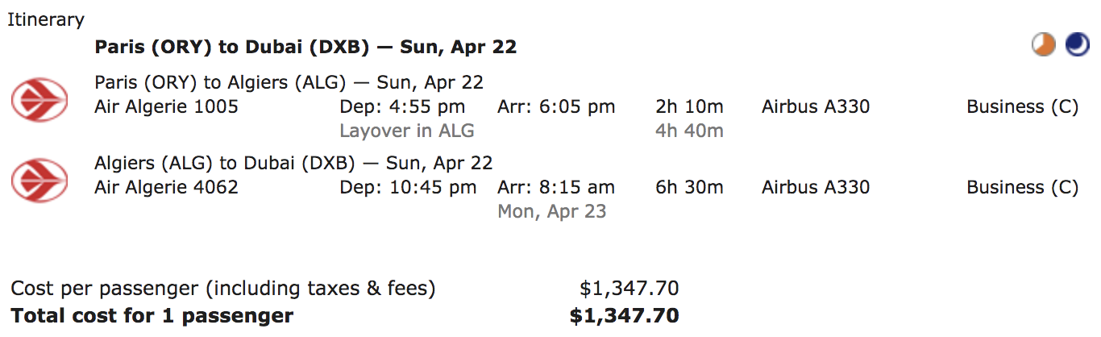Viewport: 1101px width, 337px height.
Task: Click Airbus A330 aircraft on first flight
Action: click(x=816, y=106)
